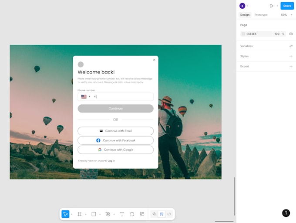Image resolution: width=296 pixels, height=223 pixels.
Task: Edit the 100 percent opacity field
Action: [x=277, y=34]
